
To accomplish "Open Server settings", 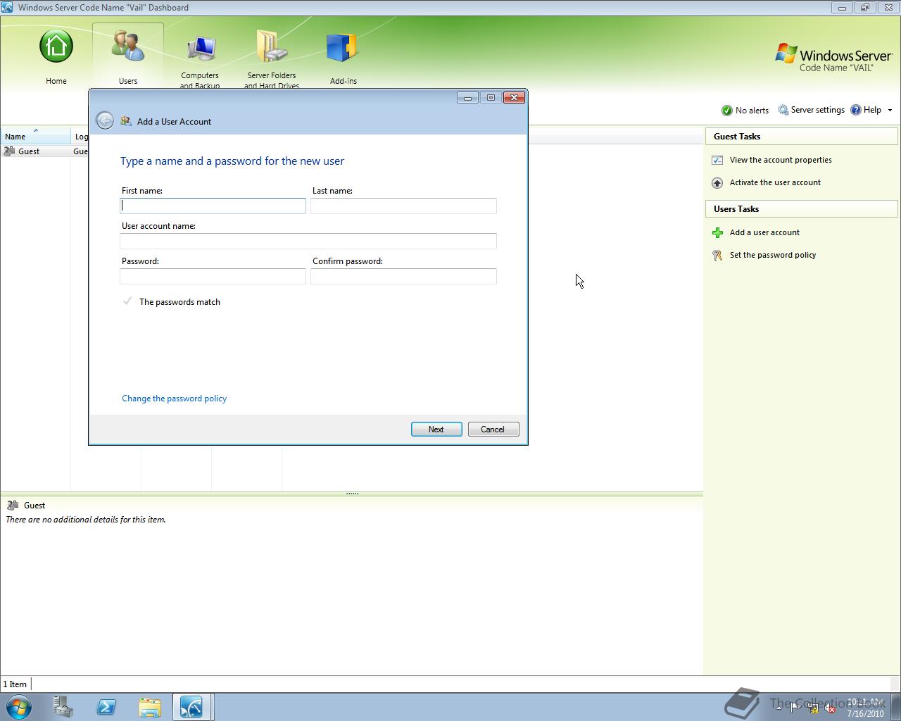I will (x=811, y=110).
